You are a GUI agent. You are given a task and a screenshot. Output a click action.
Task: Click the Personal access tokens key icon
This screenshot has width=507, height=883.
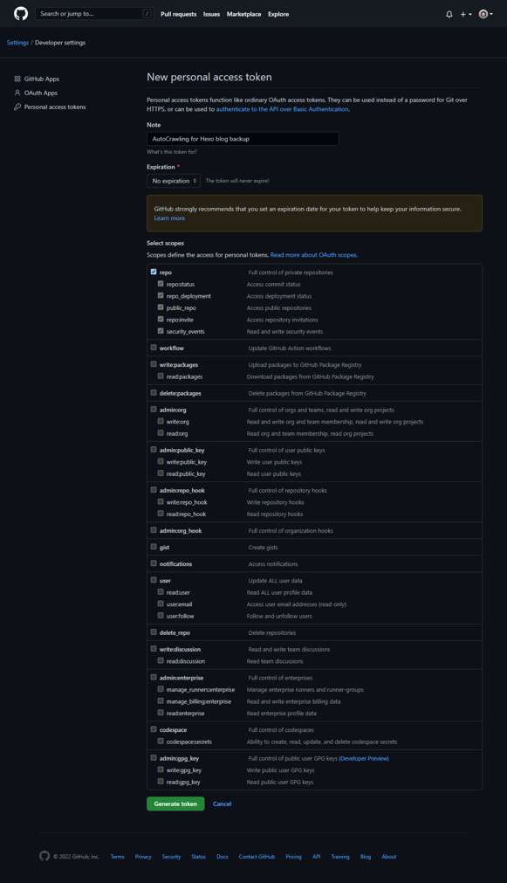tap(17, 107)
